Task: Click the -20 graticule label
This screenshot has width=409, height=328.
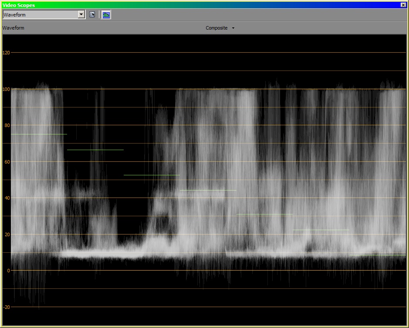Action: coord(6,307)
